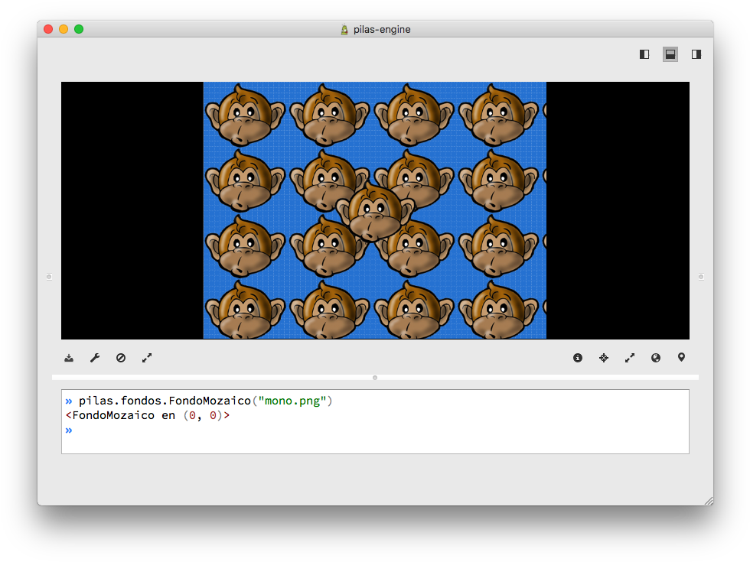The image size is (750, 562).
Task: Click the circle-slash ban icon
Action: (x=121, y=358)
